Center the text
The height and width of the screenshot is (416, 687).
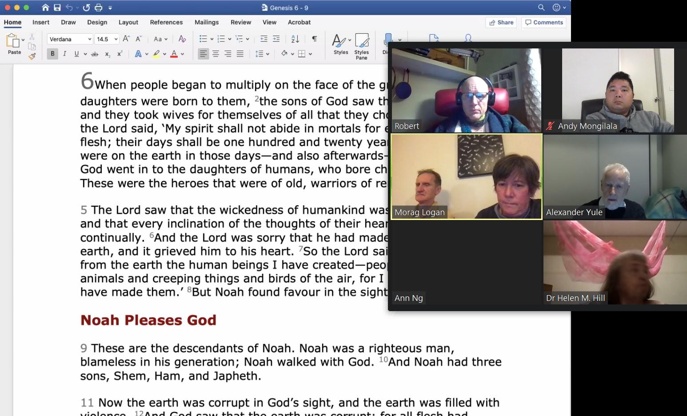(x=216, y=54)
